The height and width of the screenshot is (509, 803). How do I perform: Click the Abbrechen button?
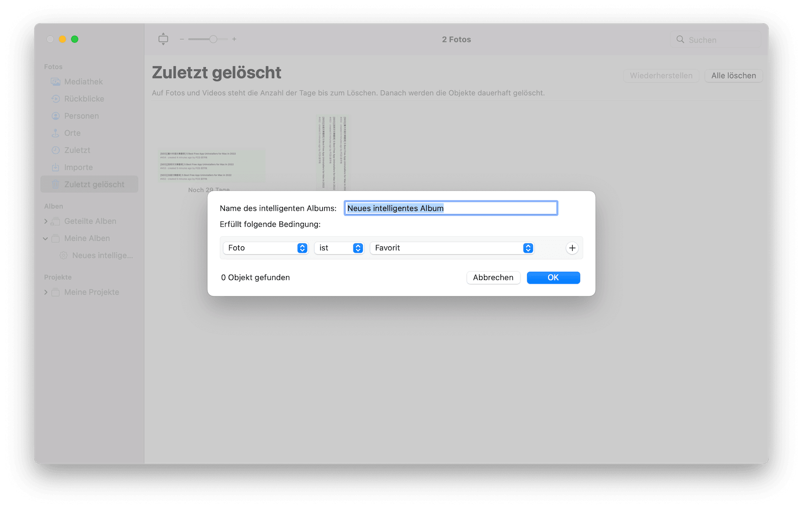(493, 277)
